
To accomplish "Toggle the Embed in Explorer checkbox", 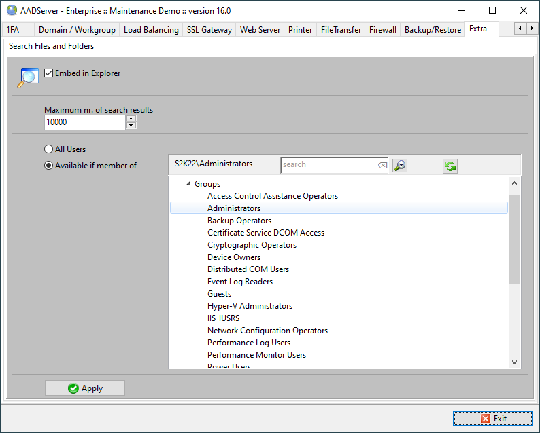I will (x=49, y=73).
